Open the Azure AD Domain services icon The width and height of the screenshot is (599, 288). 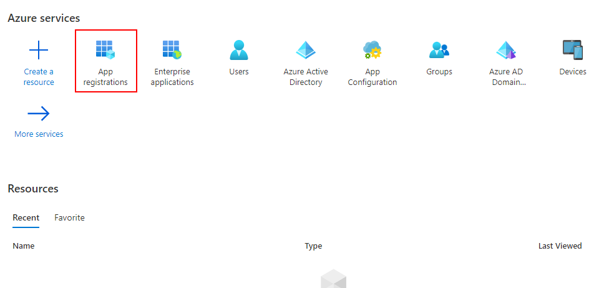click(506, 50)
